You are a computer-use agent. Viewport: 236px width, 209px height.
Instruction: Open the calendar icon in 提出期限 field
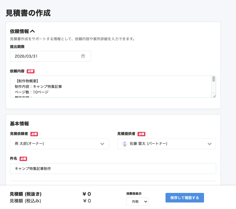click(83, 56)
